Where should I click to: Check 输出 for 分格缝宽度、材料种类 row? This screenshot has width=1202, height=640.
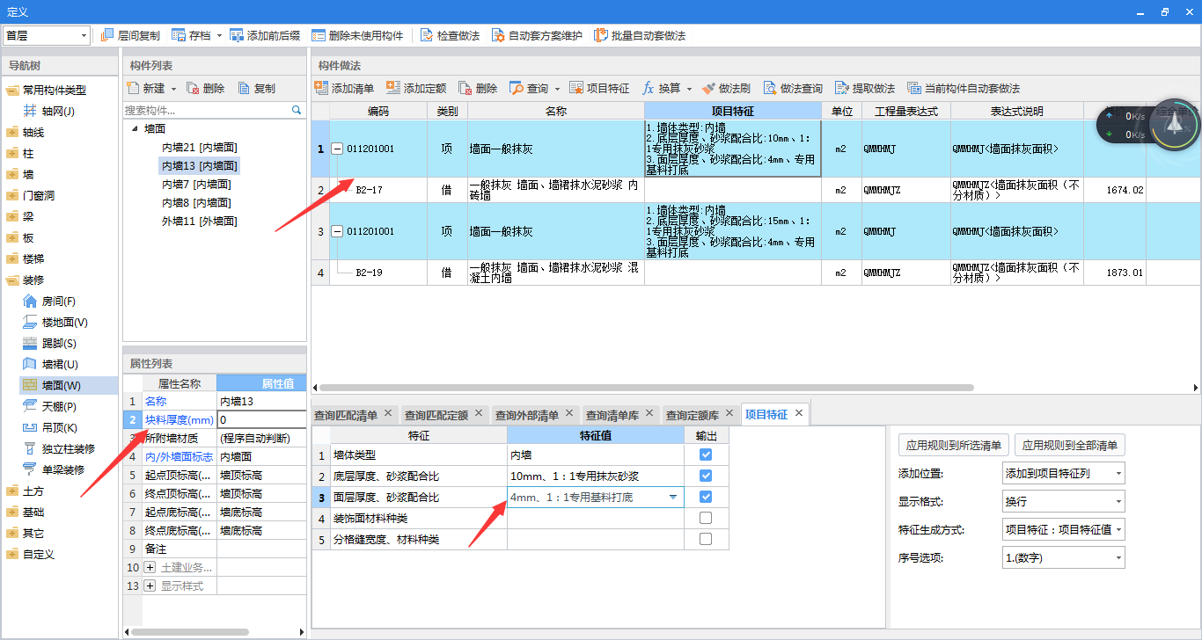coord(706,539)
